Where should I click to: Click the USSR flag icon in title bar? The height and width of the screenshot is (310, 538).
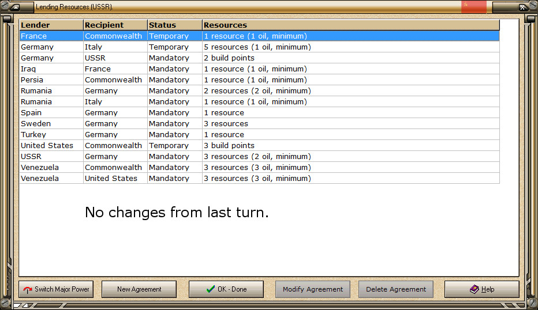pyautogui.click(x=474, y=6)
